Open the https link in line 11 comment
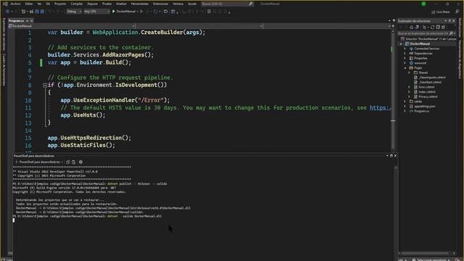 (380, 108)
